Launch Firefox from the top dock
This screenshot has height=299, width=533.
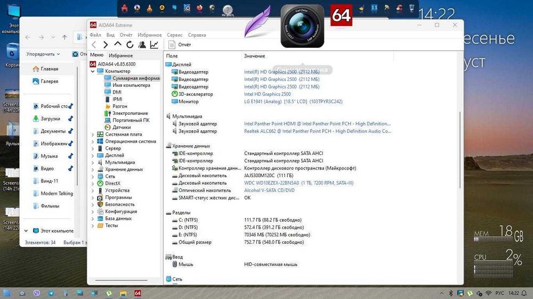point(199,8)
